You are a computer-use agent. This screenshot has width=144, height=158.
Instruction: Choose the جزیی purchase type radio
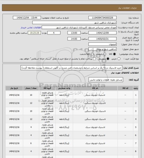(119, 59)
